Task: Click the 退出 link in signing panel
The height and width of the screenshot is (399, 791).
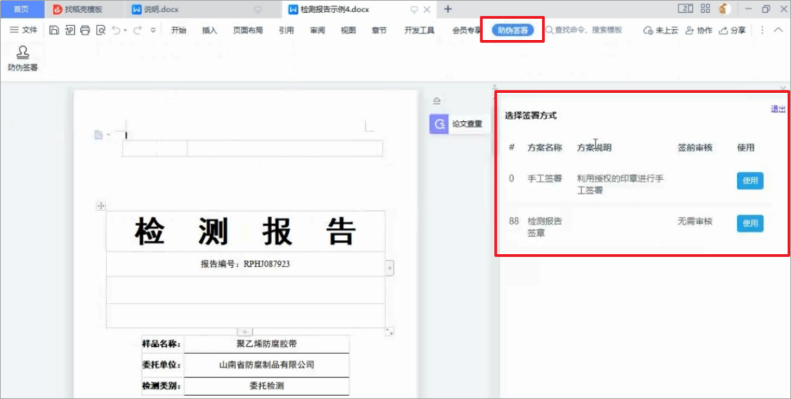Action: click(778, 109)
